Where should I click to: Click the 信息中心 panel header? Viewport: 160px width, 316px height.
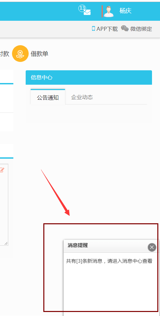pyautogui.click(x=89, y=77)
